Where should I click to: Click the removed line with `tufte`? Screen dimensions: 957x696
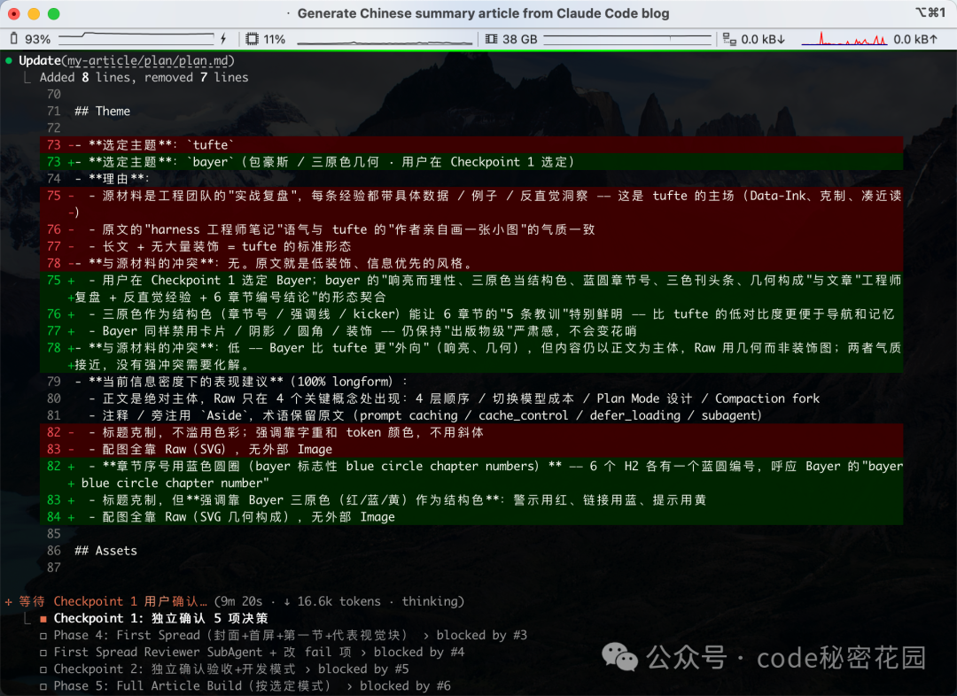click(x=471, y=144)
